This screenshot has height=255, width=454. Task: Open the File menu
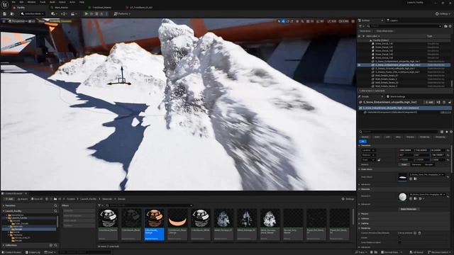tap(13, 2)
